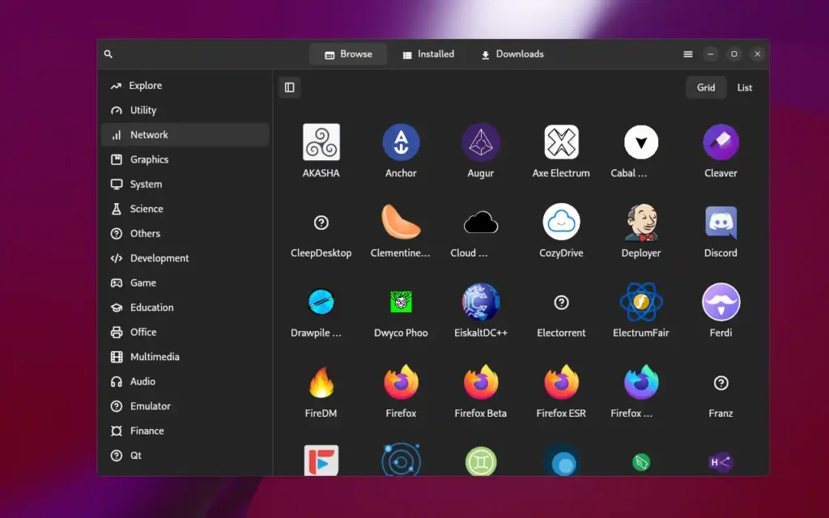Screen dimensions: 829x518
Task: Open the search magnifier icon
Action: (x=108, y=53)
